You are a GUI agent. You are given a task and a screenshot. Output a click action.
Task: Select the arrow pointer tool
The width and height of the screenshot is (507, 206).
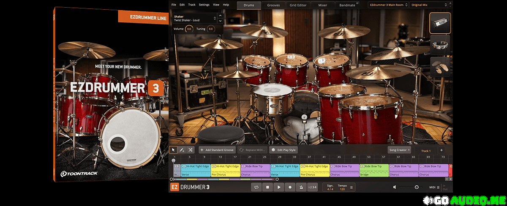click(173, 150)
